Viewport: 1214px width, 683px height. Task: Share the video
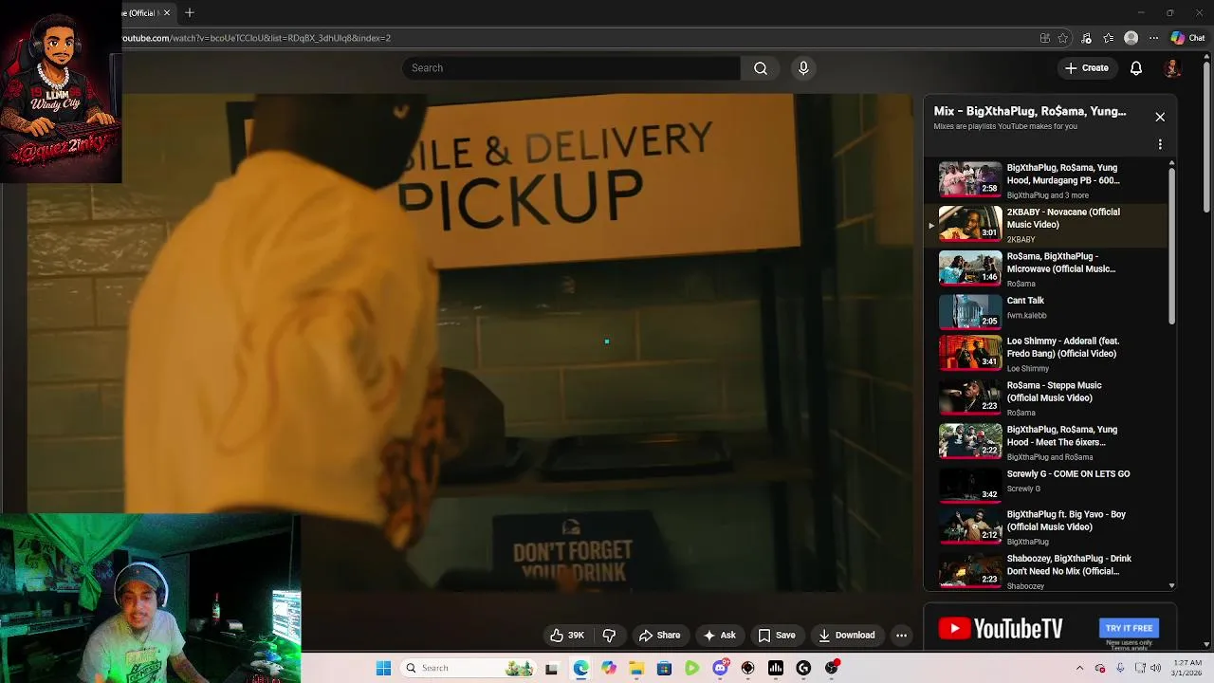[659, 636]
